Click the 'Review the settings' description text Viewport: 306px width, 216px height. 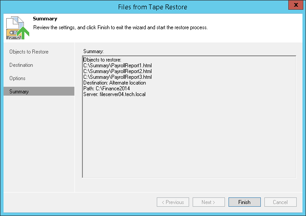(x=120, y=27)
